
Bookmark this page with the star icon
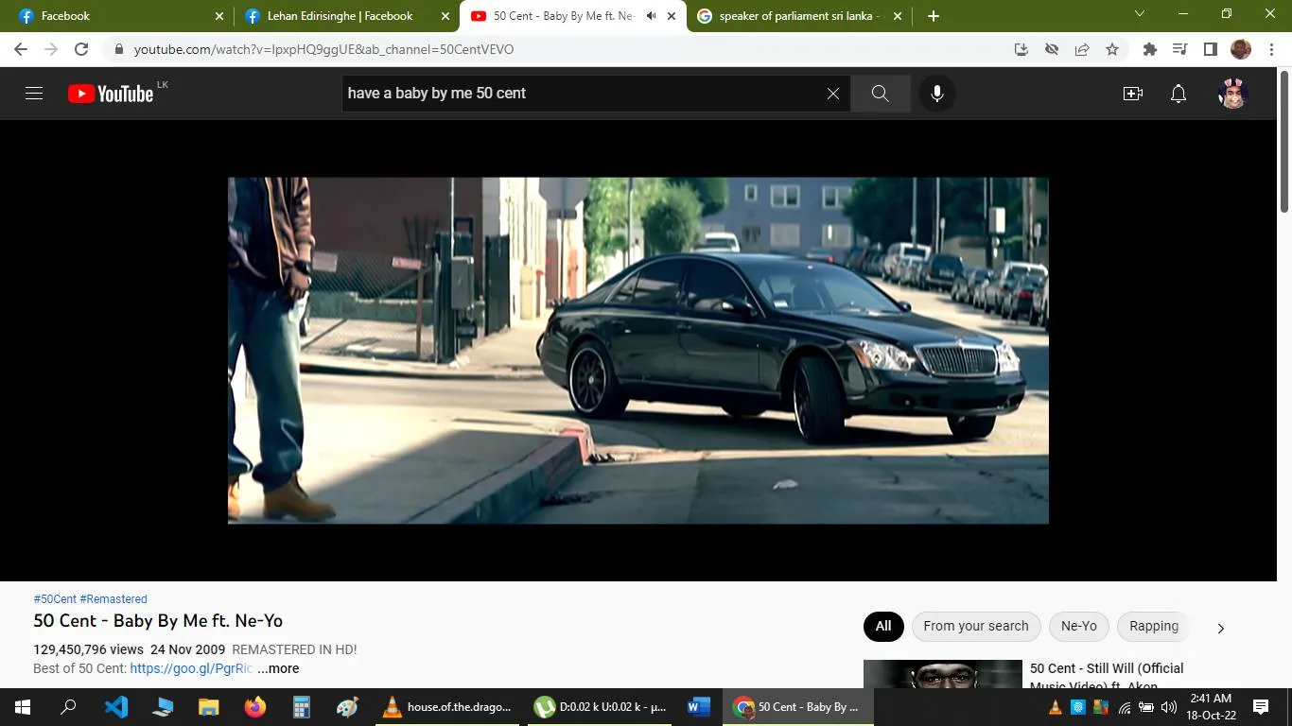(1113, 49)
